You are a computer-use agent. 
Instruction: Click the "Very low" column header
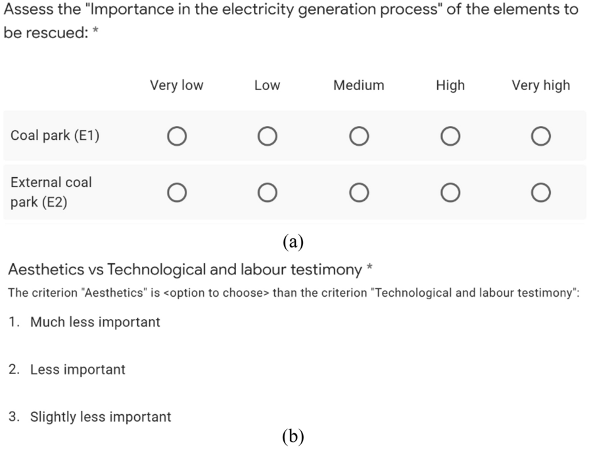click(x=177, y=85)
